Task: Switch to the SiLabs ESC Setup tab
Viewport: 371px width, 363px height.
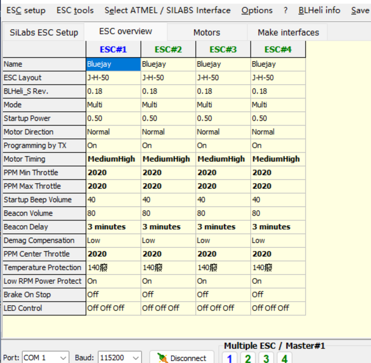Action: click(x=44, y=33)
